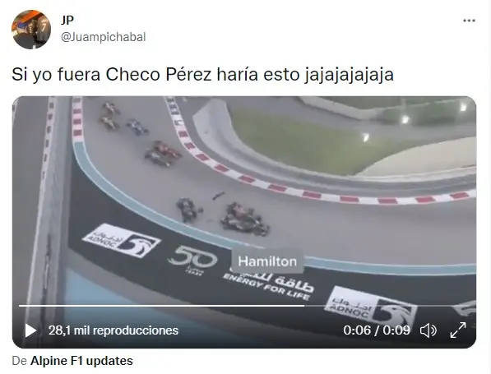
Task: Open JP's profile picture
Action: click(x=31, y=30)
